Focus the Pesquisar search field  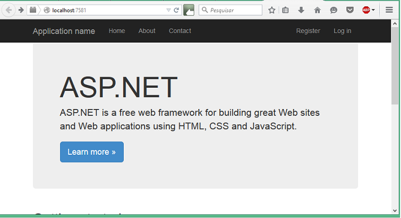(x=231, y=10)
